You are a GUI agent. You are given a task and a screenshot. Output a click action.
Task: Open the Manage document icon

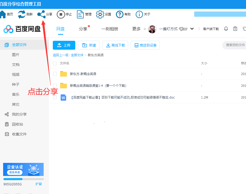click(80, 14)
